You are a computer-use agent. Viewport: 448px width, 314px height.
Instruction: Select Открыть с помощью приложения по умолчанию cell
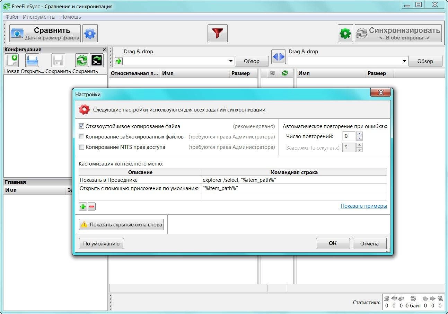click(x=140, y=188)
